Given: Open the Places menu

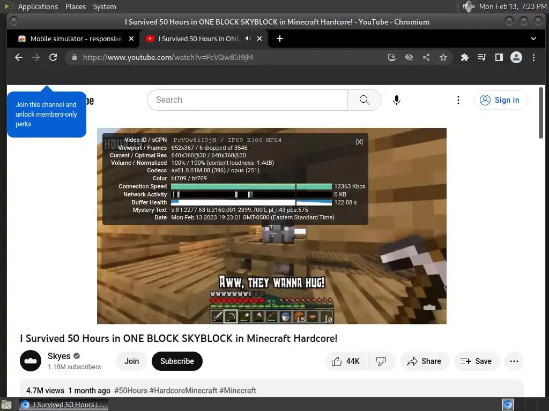Looking at the screenshot, I should (x=76, y=6).
